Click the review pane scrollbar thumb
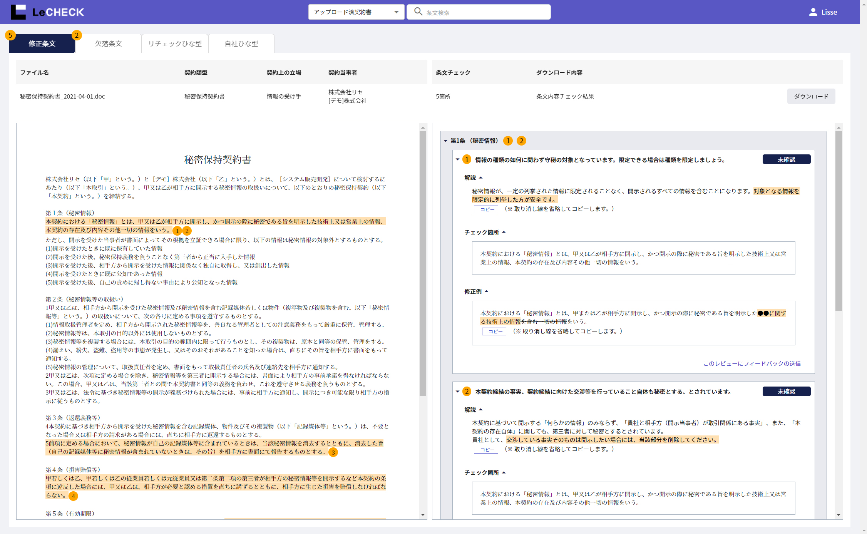This screenshot has height=534, width=867. pyautogui.click(x=839, y=221)
